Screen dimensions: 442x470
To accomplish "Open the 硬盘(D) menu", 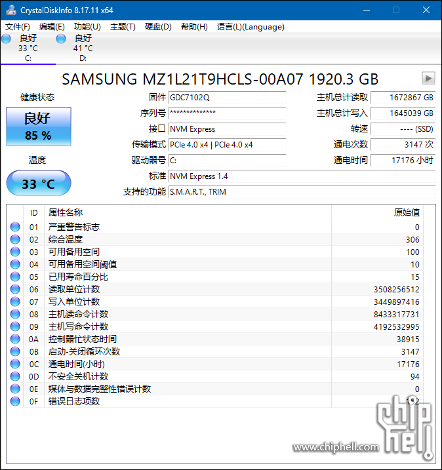I will tap(158, 27).
